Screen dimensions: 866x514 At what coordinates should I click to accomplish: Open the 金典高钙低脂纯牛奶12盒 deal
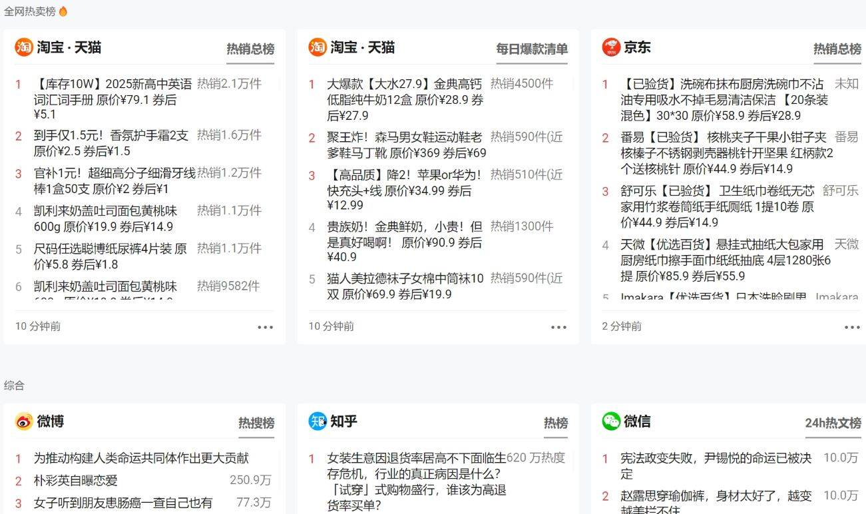click(x=405, y=100)
